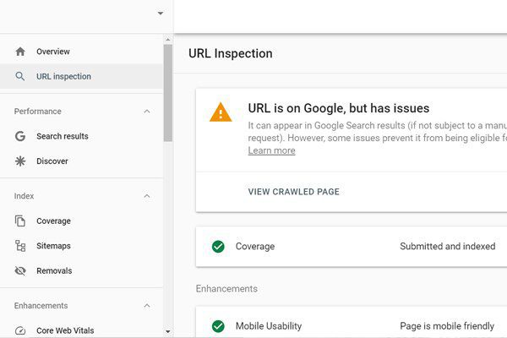Click the 'URL Inspection' page heading
This screenshot has height=338, width=507.
(230, 53)
